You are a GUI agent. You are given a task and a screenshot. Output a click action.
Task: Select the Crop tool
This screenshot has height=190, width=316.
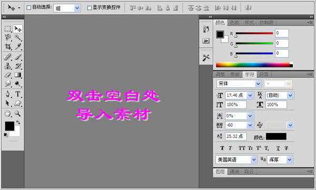tap(8, 46)
